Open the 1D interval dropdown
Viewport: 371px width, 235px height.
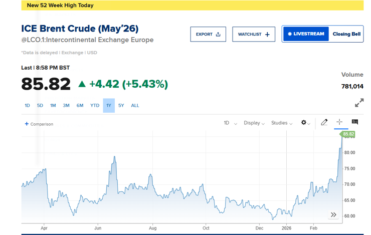230,123
